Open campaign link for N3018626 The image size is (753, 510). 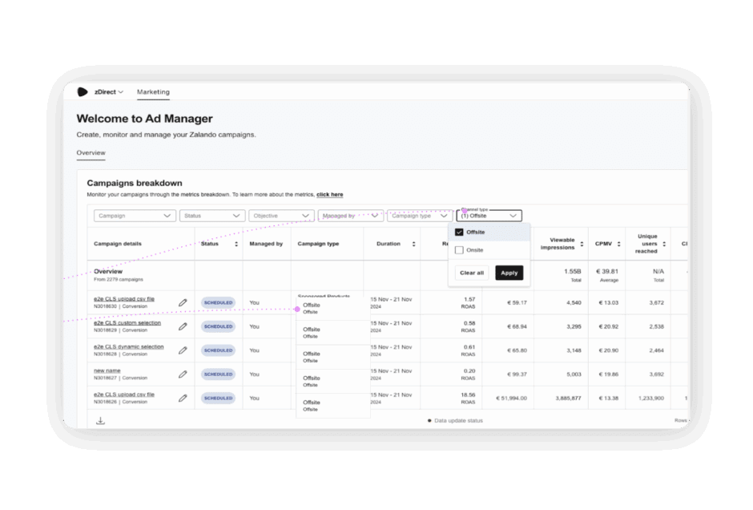click(124, 395)
